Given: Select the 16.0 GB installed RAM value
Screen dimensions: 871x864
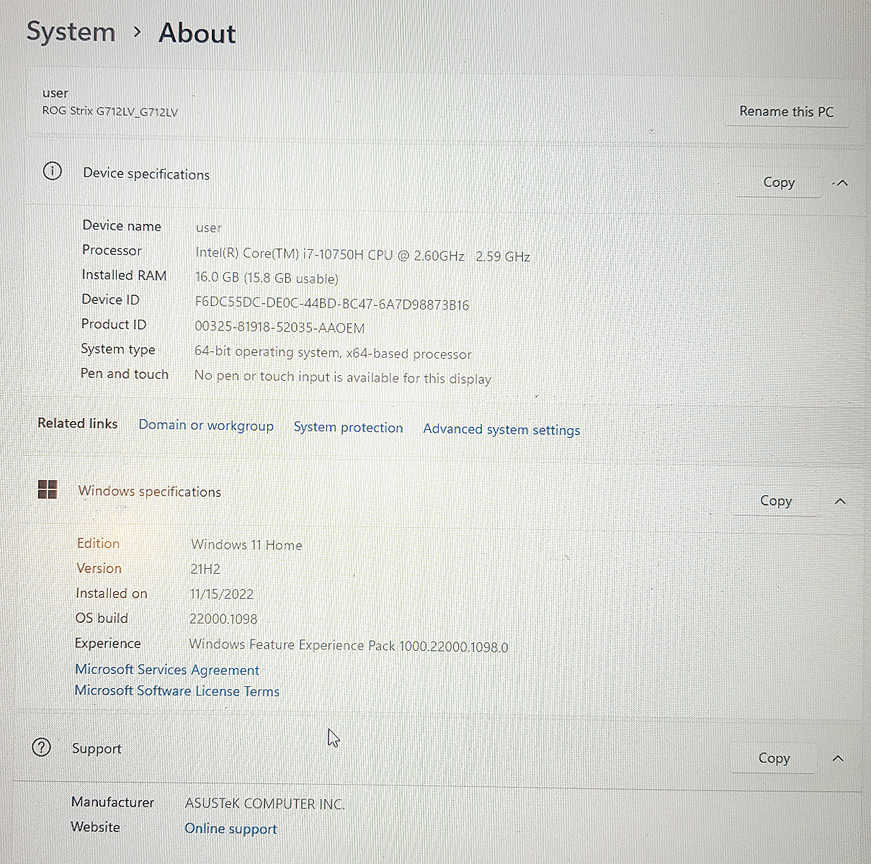Looking at the screenshot, I should pos(267,278).
